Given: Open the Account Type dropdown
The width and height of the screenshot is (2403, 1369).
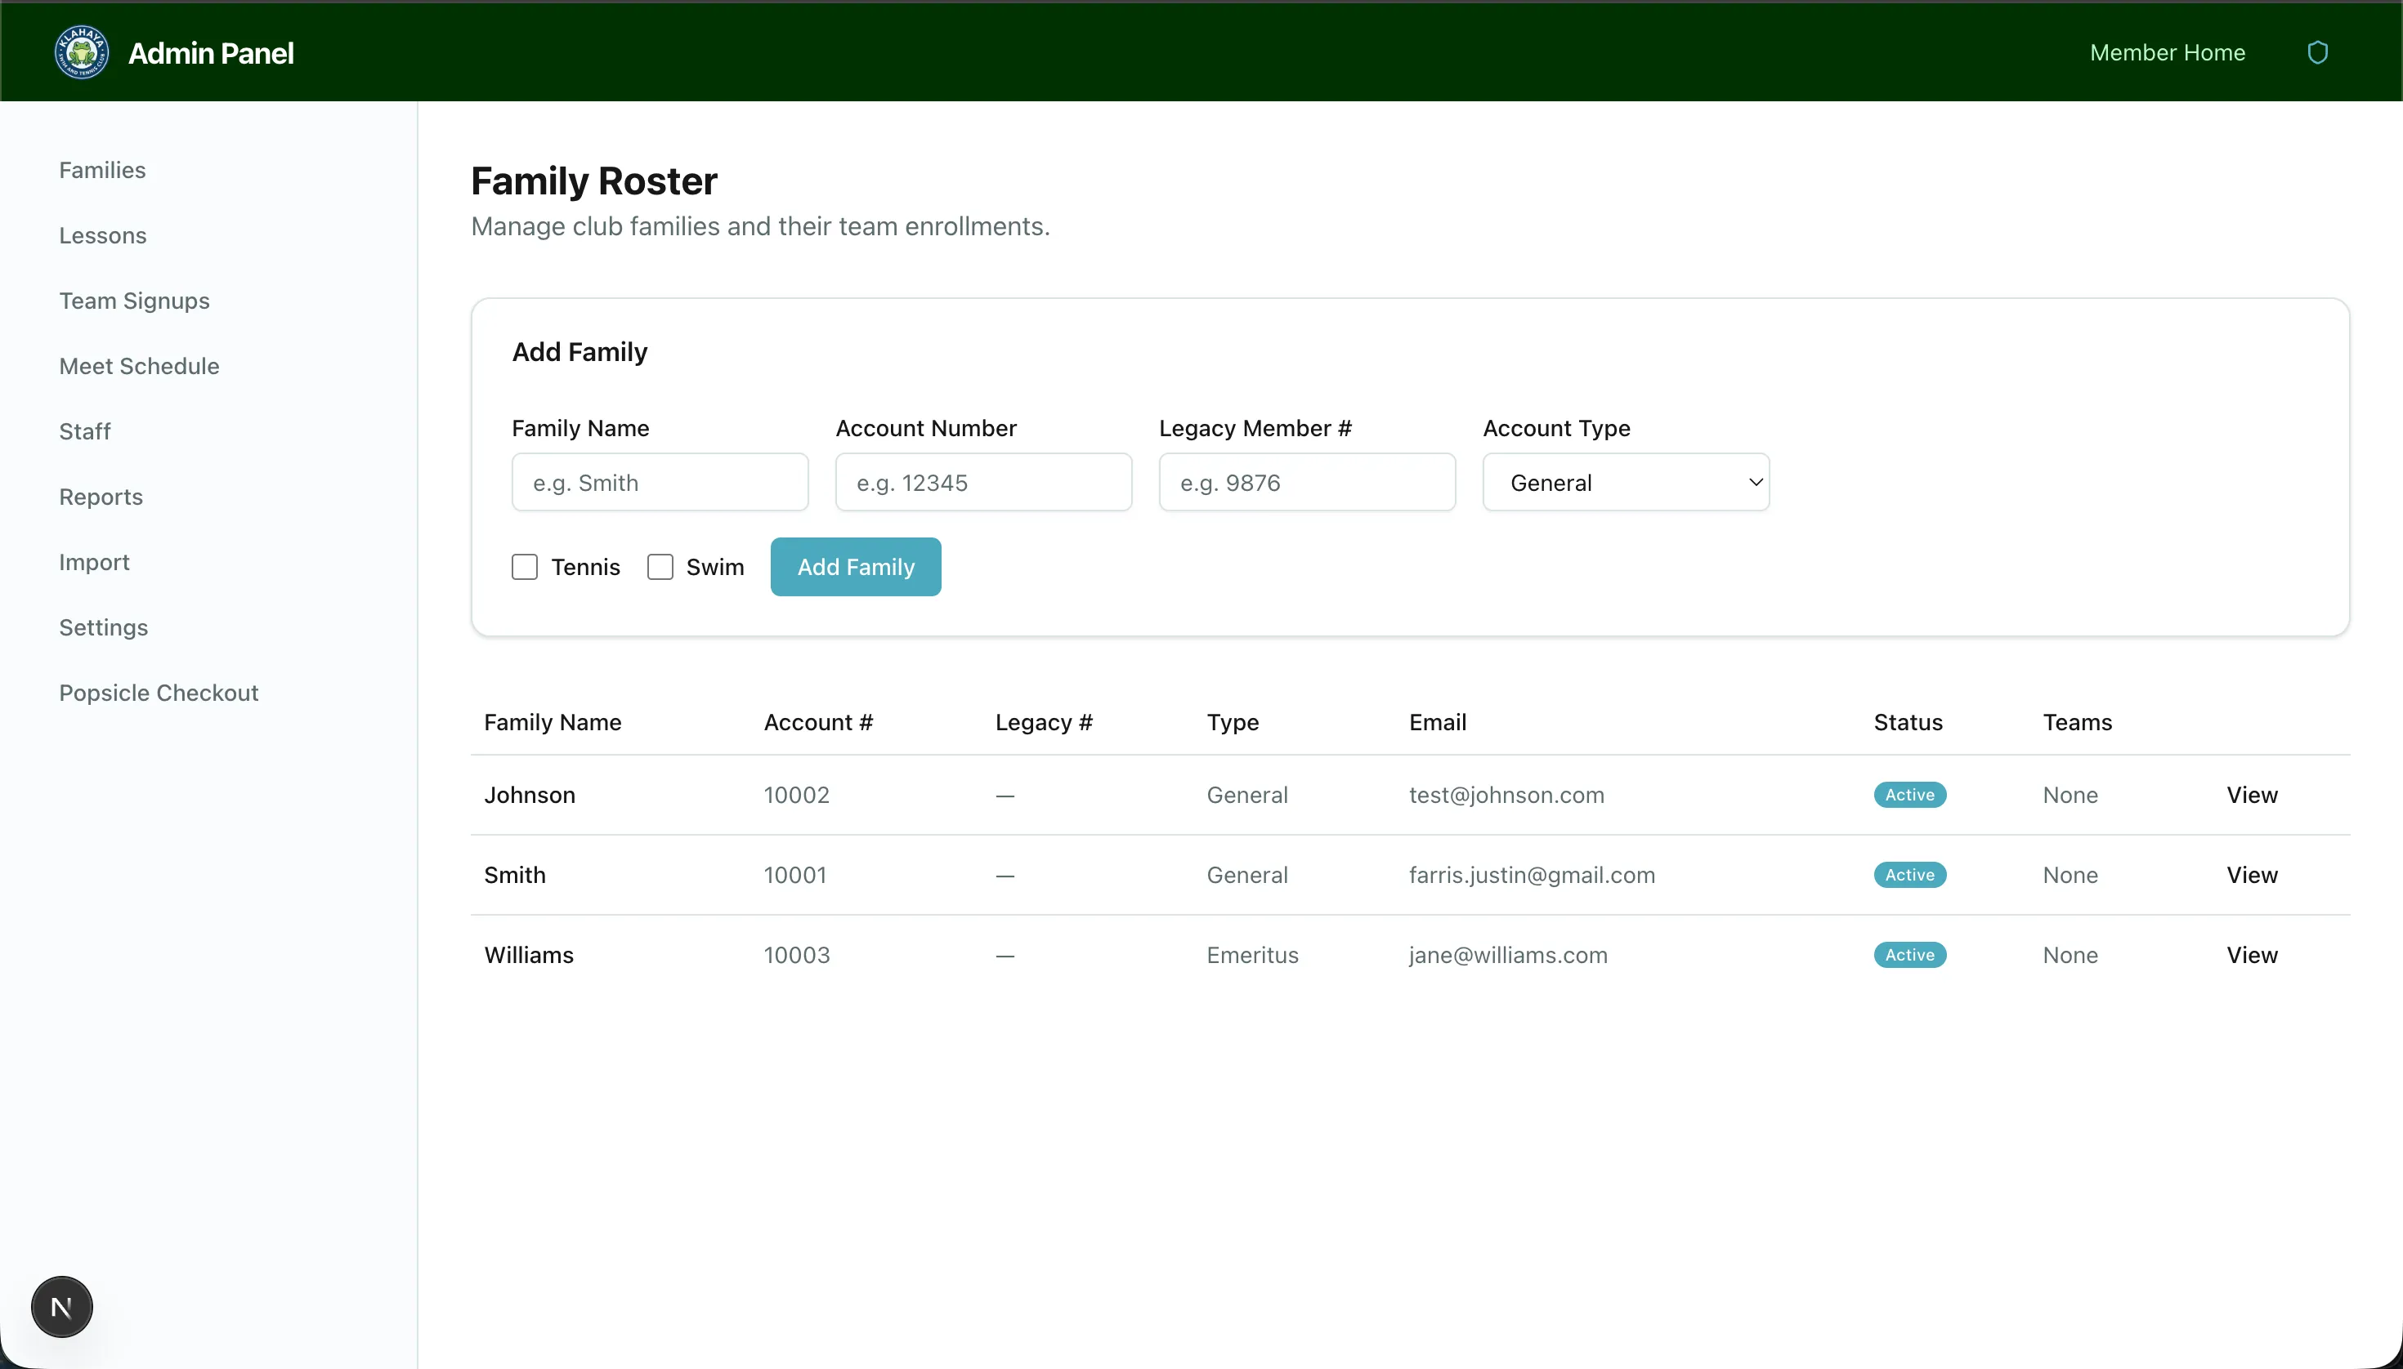Looking at the screenshot, I should (1626, 481).
